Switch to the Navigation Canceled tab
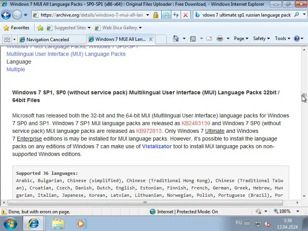308x231 pixels. coord(52,39)
